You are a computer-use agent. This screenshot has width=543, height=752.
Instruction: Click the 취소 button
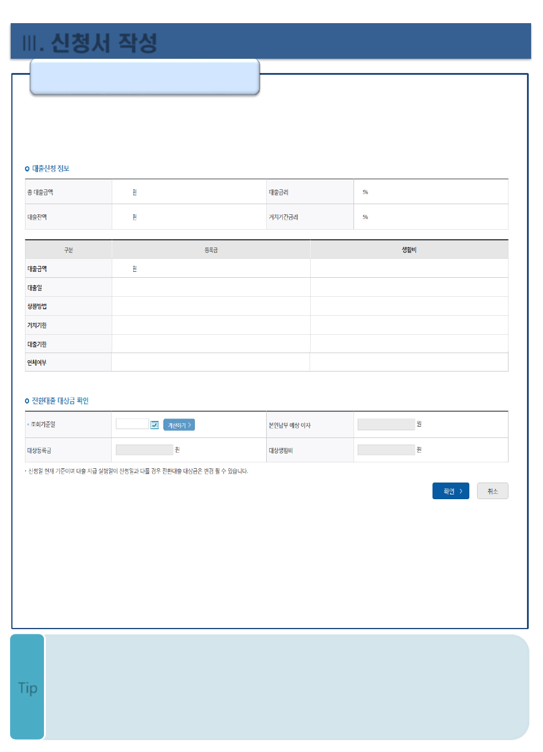493,491
